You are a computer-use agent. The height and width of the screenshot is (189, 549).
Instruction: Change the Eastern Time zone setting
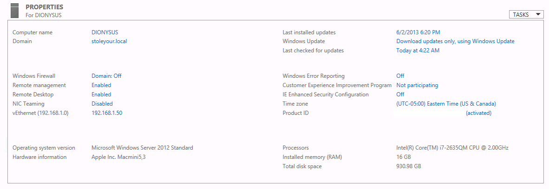(446, 104)
